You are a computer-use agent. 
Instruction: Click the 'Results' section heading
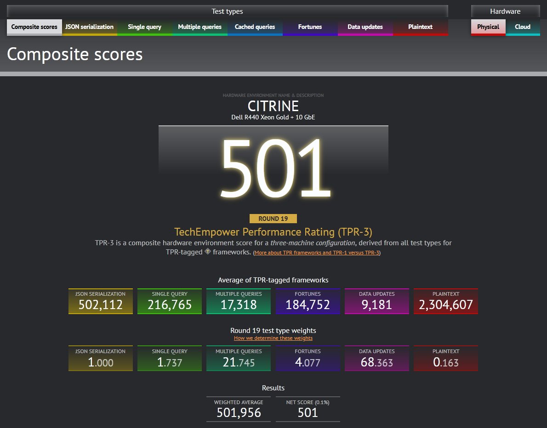(x=273, y=388)
